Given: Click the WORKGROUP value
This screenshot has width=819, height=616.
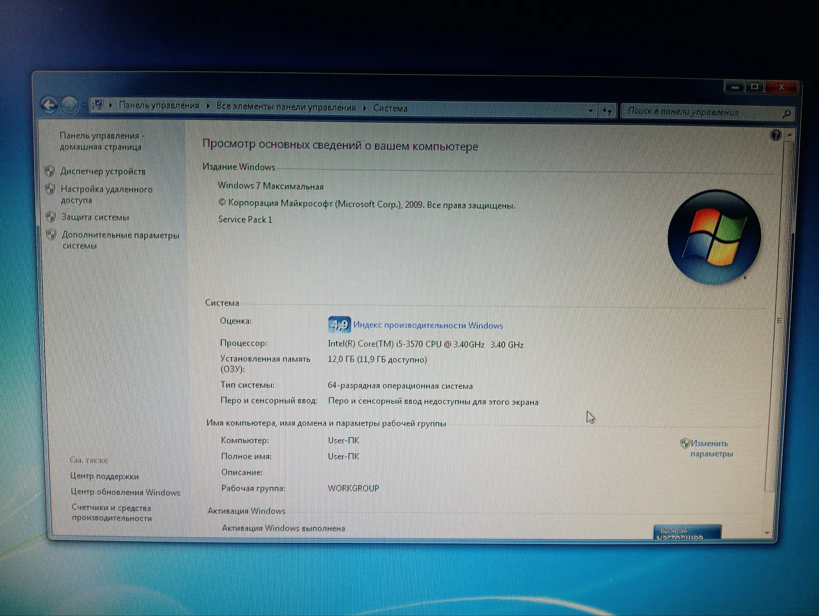Looking at the screenshot, I should (x=354, y=488).
